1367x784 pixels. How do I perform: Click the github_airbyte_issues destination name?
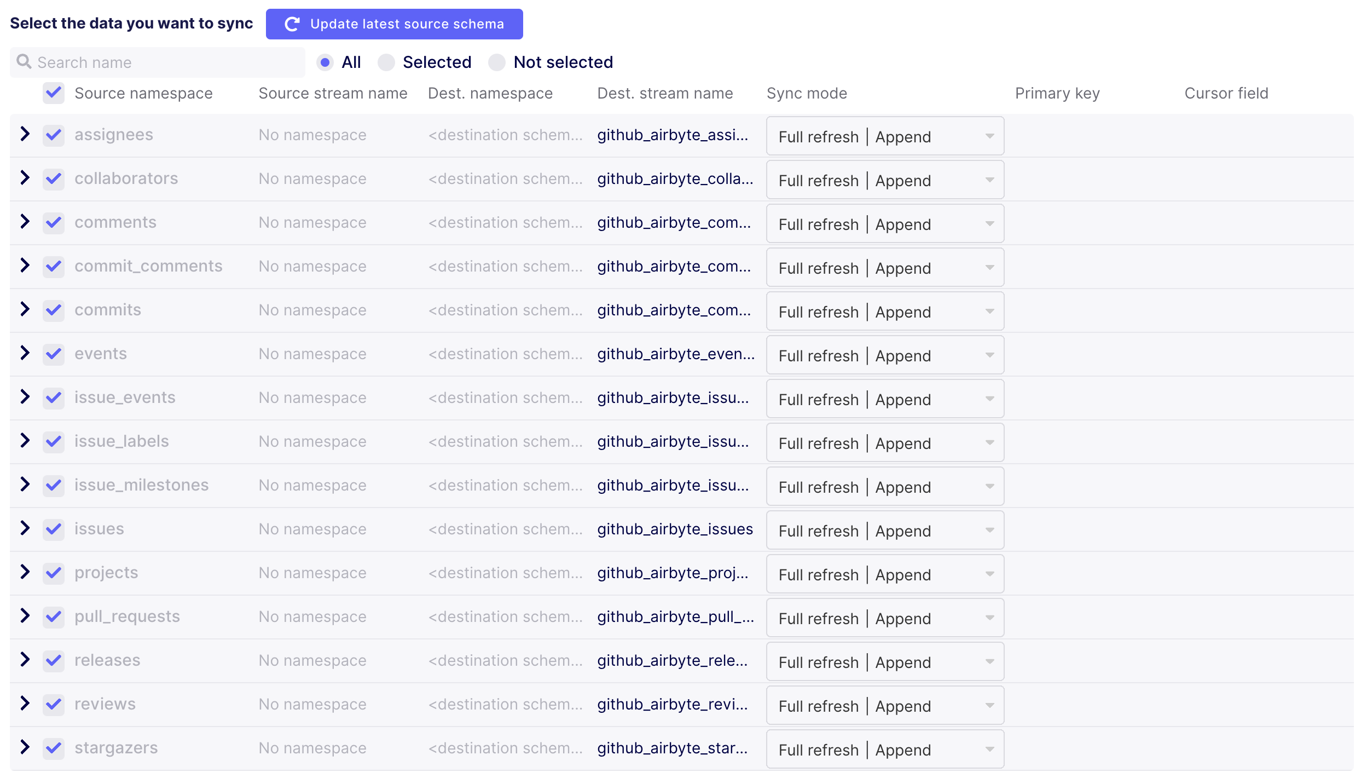[675, 529]
